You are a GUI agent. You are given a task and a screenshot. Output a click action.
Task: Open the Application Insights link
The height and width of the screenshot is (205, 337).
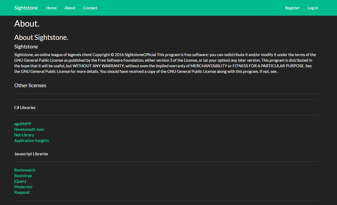pyautogui.click(x=31, y=140)
